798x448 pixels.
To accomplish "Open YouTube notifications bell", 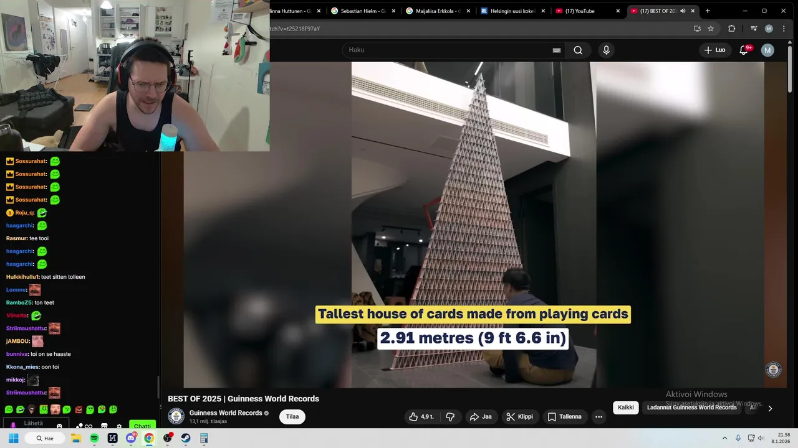I will tap(744, 50).
